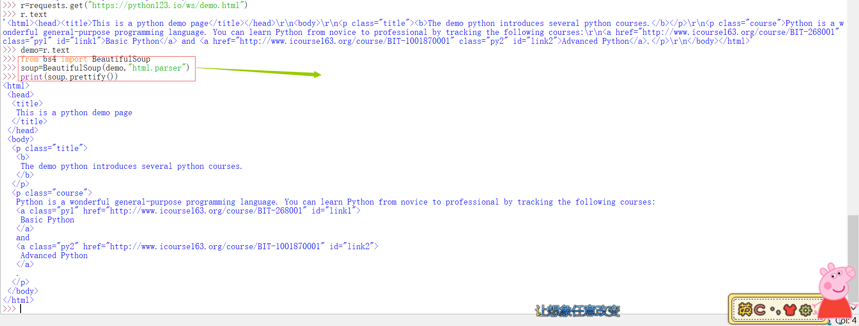Click the link1 href URL in prettified output
Viewport: 859px width, 326px height.
(x=206, y=211)
